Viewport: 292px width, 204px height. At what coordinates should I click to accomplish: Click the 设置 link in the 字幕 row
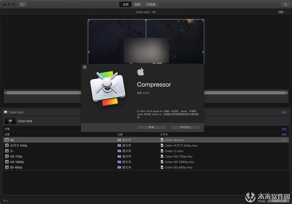point(284,129)
